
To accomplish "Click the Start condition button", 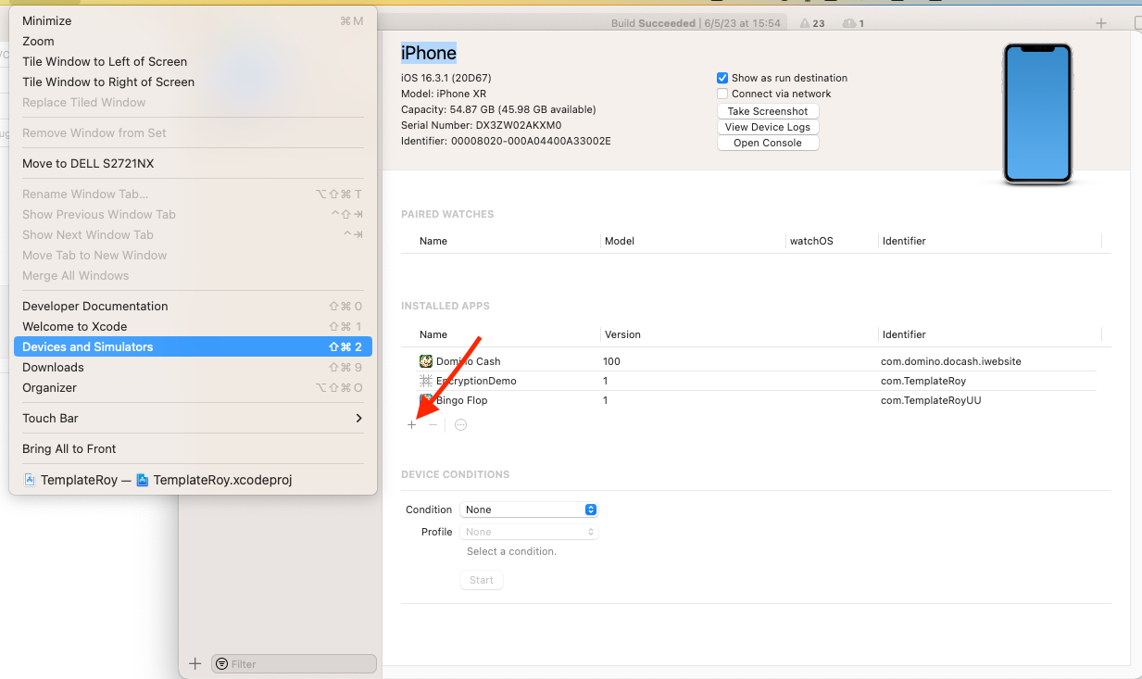I will coord(482,580).
